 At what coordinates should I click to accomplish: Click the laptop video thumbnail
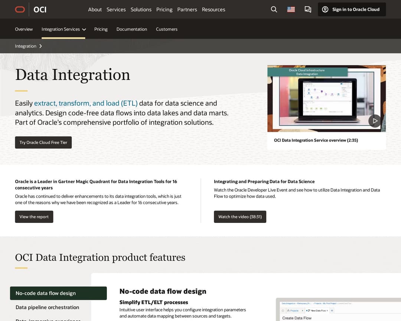[326, 98]
